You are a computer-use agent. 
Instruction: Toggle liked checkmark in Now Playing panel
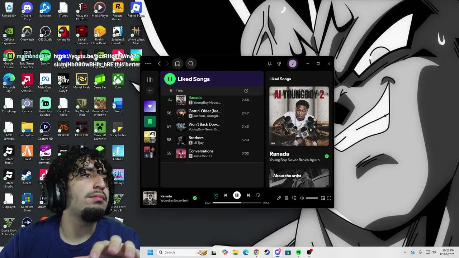[x=326, y=156]
